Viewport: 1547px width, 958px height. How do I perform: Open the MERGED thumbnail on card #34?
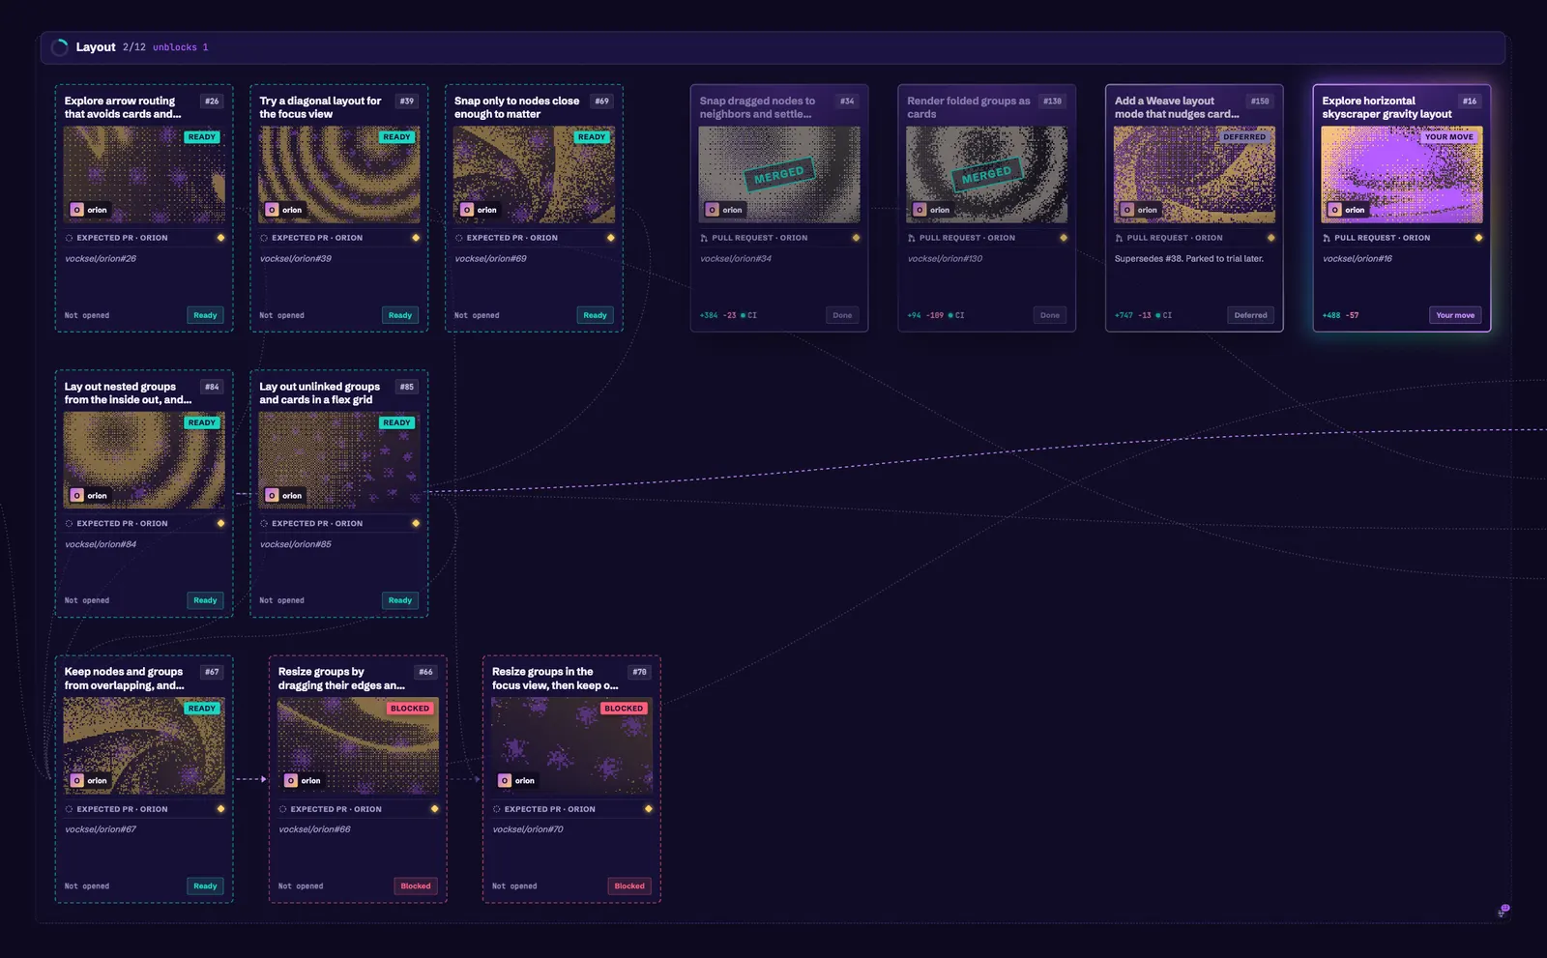click(779, 175)
